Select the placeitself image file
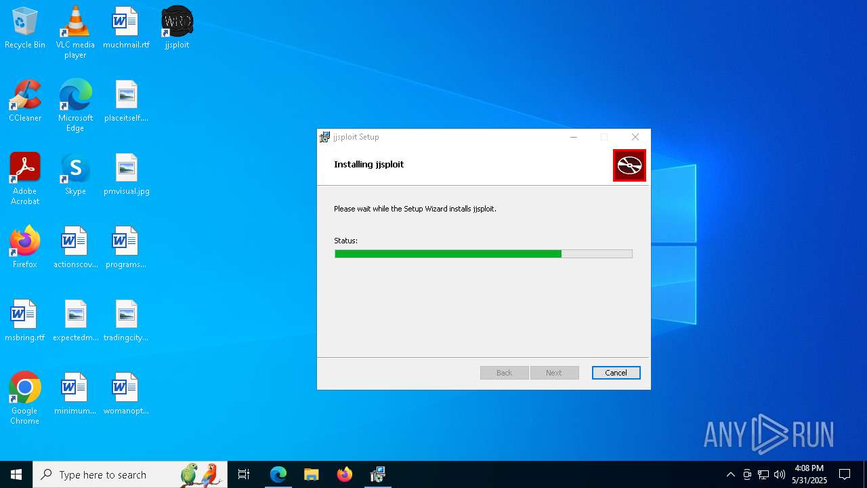 click(126, 102)
